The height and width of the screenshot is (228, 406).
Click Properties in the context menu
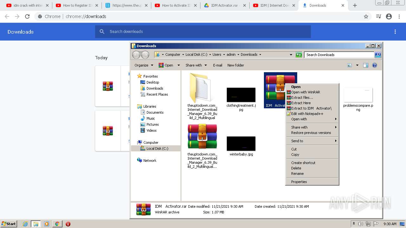tap(312, 182)
